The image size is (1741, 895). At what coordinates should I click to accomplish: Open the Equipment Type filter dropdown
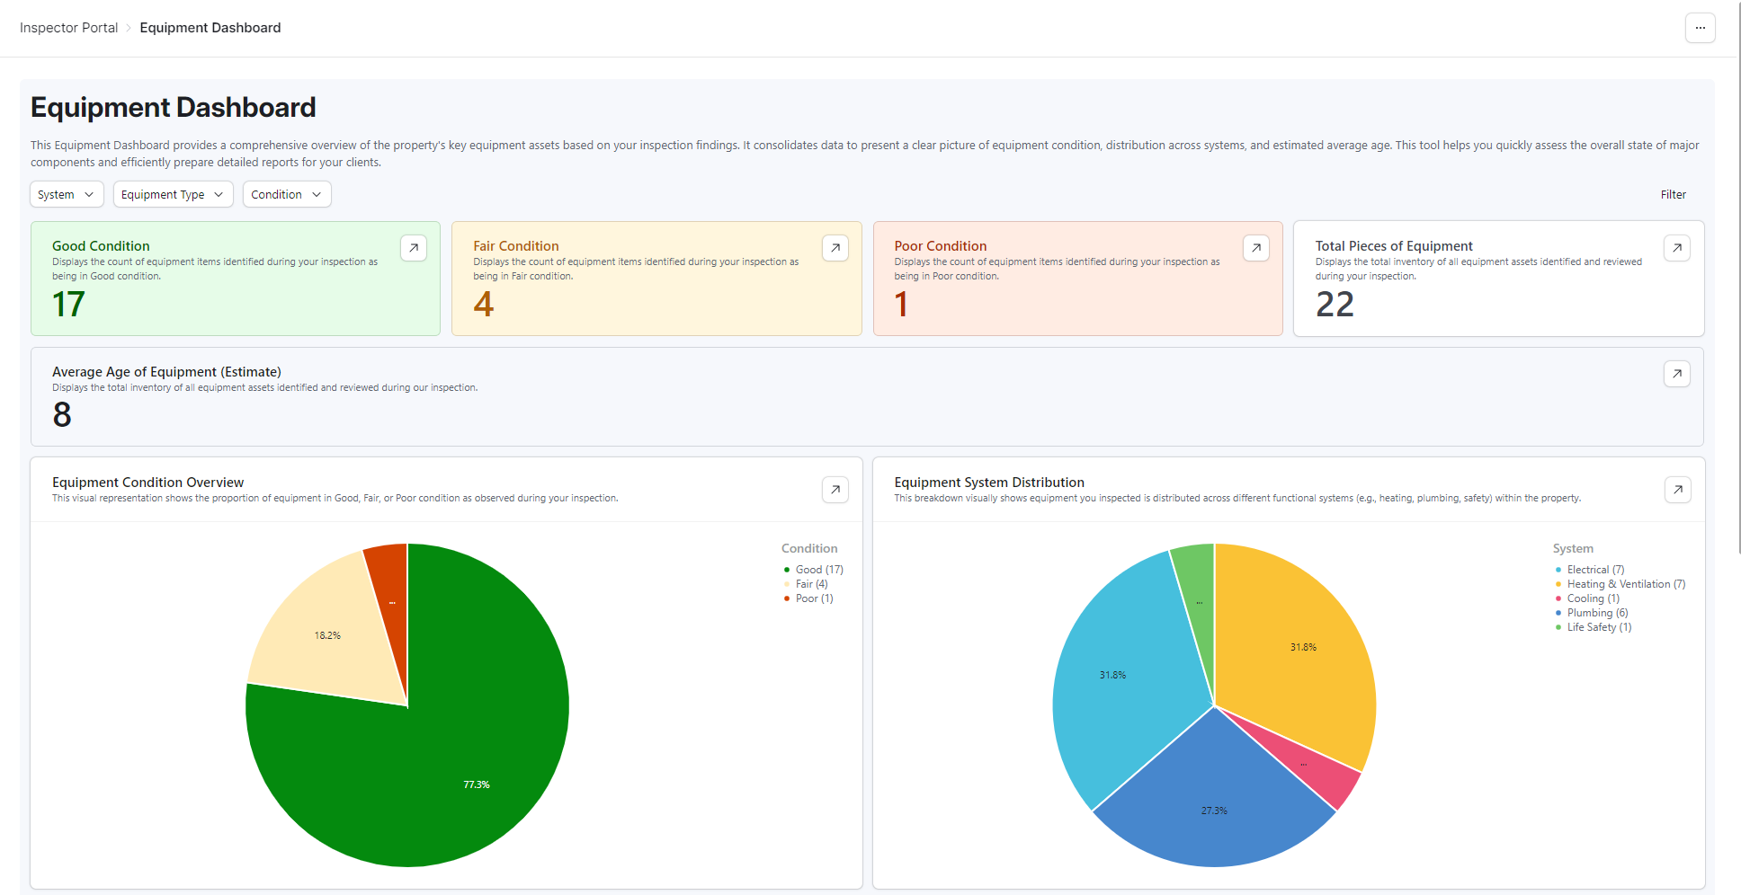pos(173,194)
